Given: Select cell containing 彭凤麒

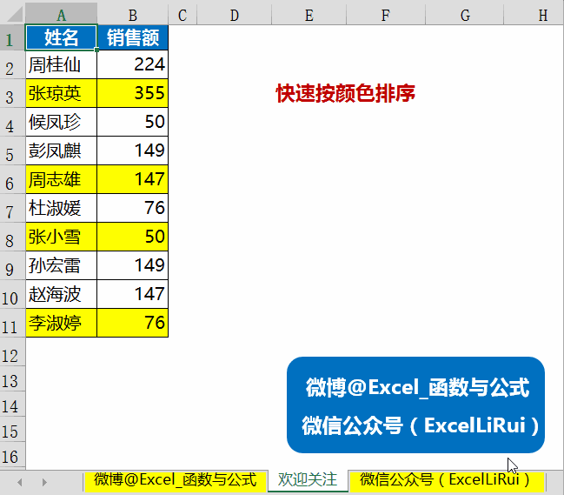Looking at the screenshot, I should 61,151.
